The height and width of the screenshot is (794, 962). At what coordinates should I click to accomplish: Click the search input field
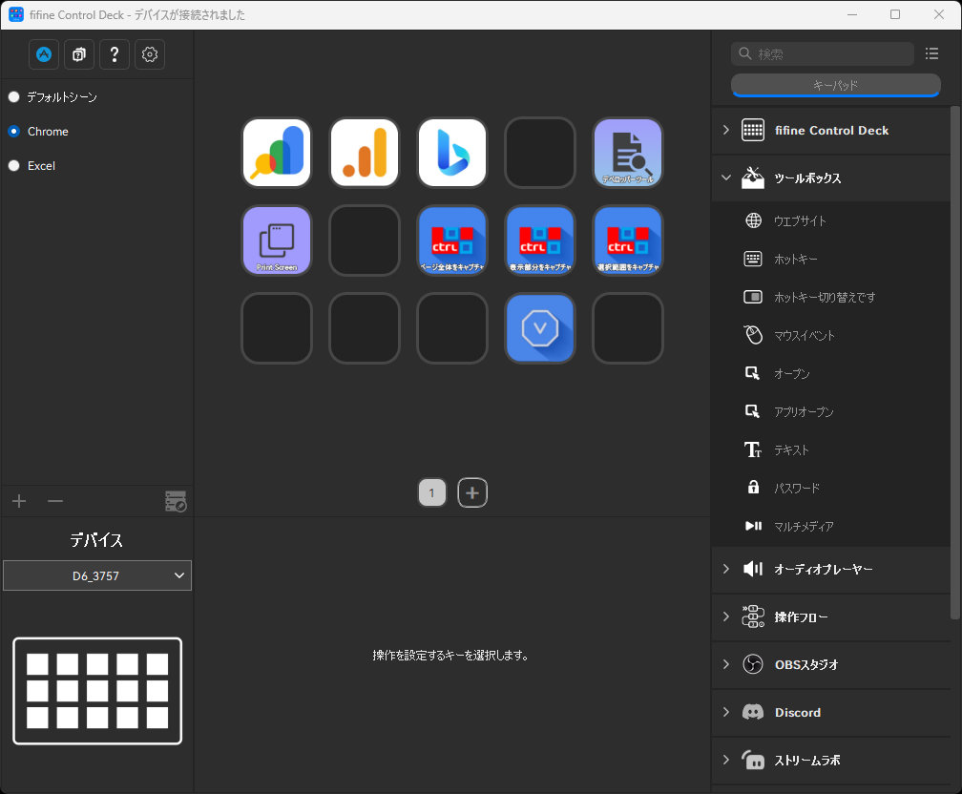821,53
